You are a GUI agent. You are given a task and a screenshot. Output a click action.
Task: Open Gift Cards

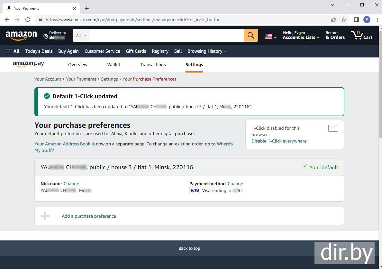click(136, 51)
